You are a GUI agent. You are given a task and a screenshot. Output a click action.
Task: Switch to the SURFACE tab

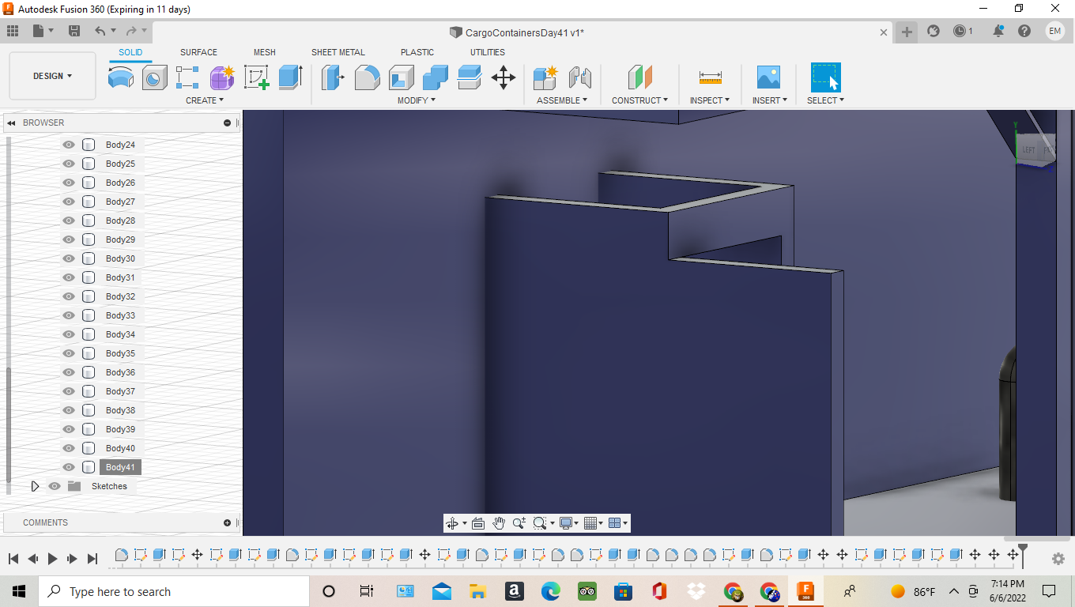point(198,52)
